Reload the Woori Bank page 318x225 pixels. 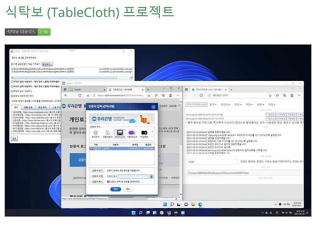[80, 95]
